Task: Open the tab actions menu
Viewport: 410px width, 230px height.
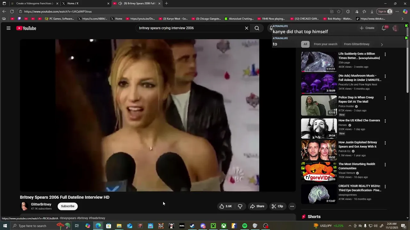Action: click(x=4, y=4)
